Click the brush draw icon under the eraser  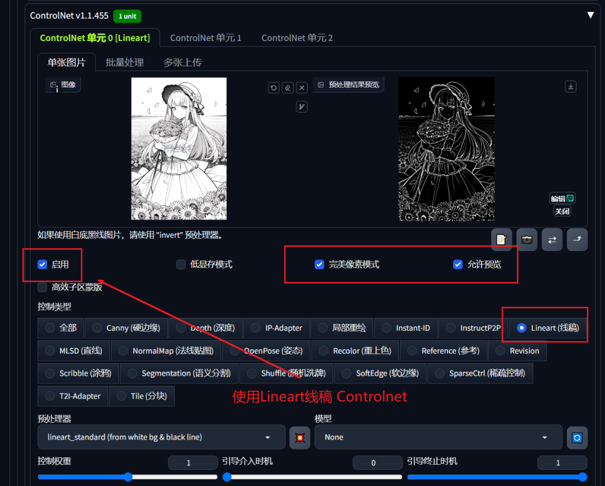pos(302,107)
